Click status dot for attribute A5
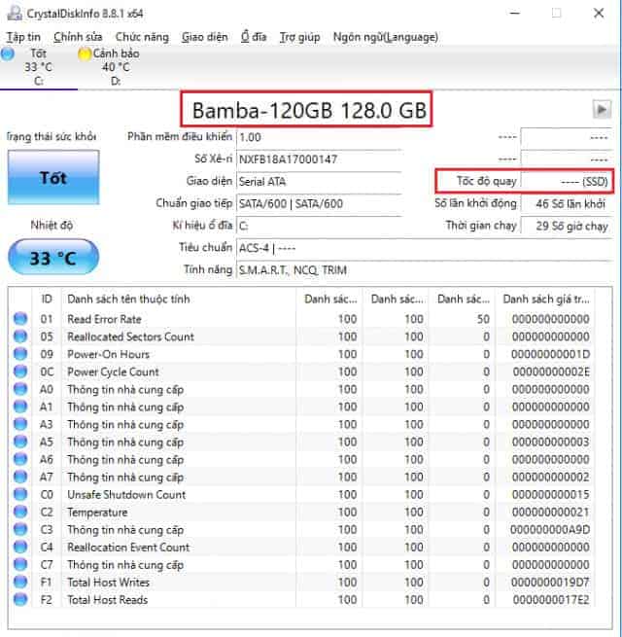622x637 pixels. [x=20, y=442]
